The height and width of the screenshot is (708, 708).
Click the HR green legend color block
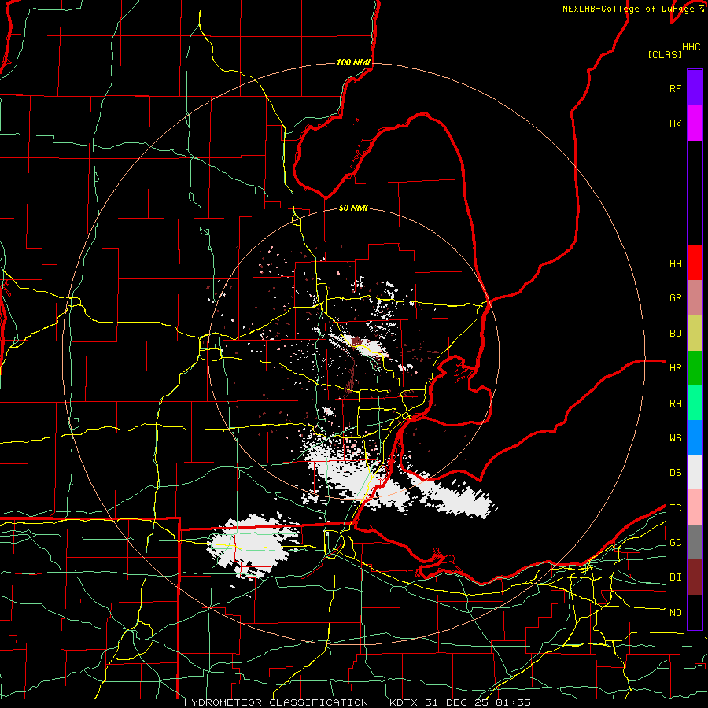click(695, 367)
